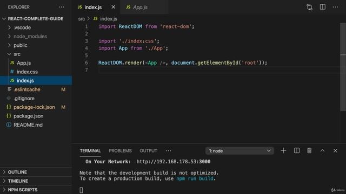Click the terminal prompt cursor
The height and width of the screenshot is (194, 346).
pyautogui.click(x=81, y=190)
